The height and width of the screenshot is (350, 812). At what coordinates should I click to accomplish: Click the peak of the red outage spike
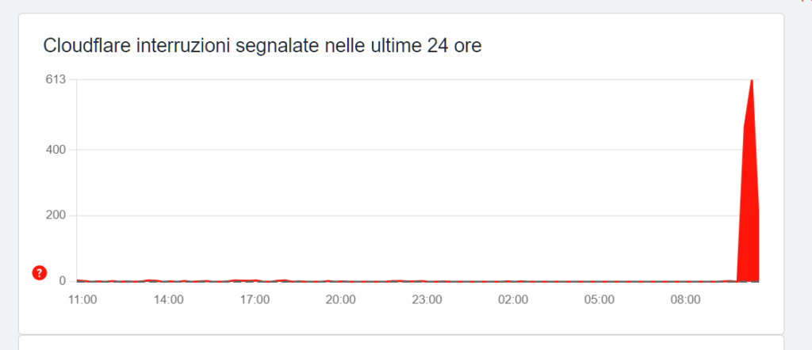[x=751, y=81]
